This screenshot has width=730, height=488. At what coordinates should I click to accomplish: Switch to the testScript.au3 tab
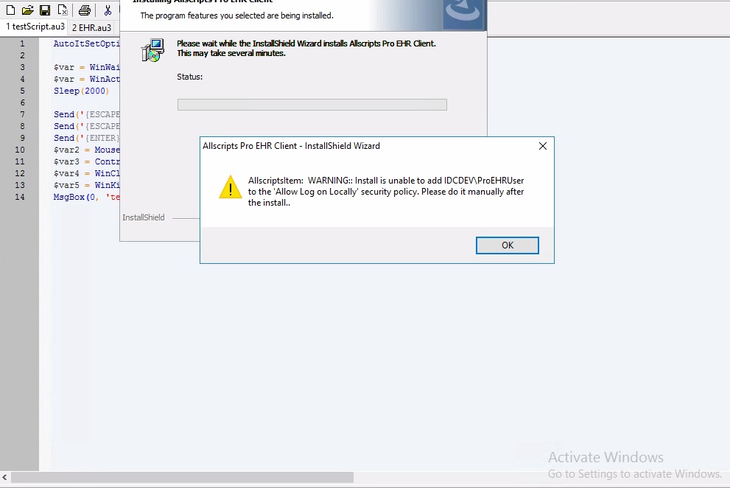pos(35,27)
